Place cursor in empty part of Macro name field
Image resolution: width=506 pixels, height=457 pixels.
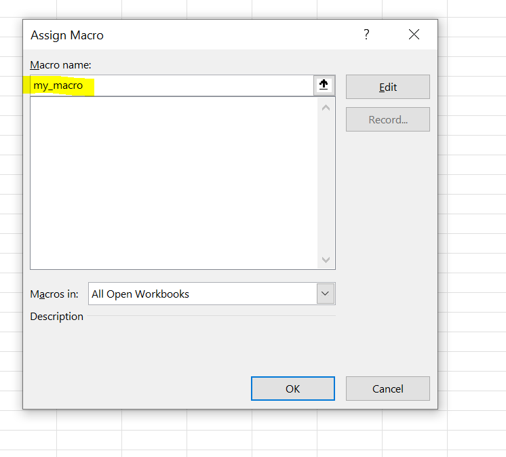[203, 85]
